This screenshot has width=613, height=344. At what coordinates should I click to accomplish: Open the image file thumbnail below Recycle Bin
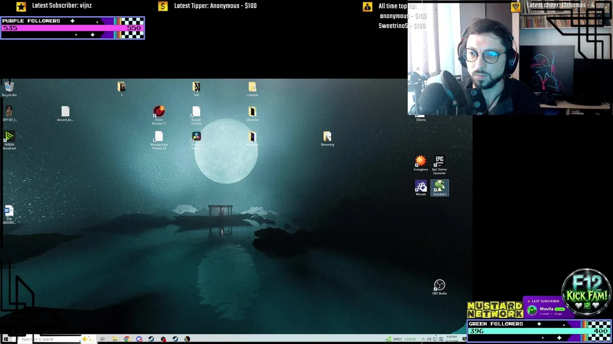pyautogui.click(x=9, y=114)
